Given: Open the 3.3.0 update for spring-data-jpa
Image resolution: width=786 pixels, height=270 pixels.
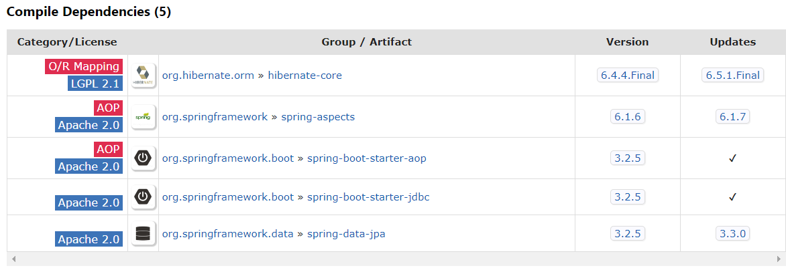Looking at the screenshot, I should [732, 234].
